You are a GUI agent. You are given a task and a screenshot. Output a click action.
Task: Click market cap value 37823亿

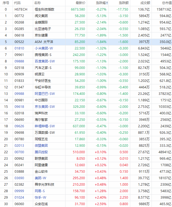(x=165, y=94)
